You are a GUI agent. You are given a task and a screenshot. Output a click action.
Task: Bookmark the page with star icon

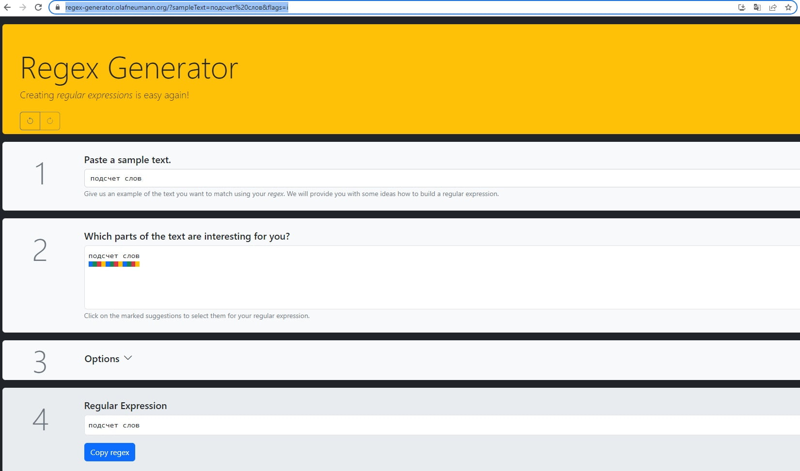tap(788, 7)
